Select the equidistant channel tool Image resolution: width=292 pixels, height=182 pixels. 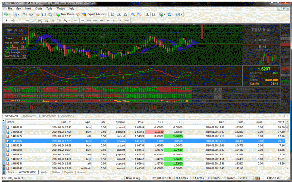pos(40,20)
